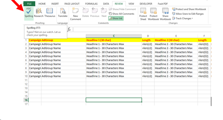
Task: Add a New Comment
Action: 75,14
